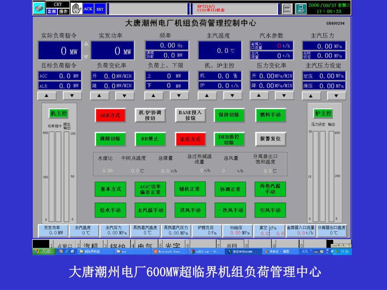
Task: Click the computer terminal icon
Action: coord(300,9)
